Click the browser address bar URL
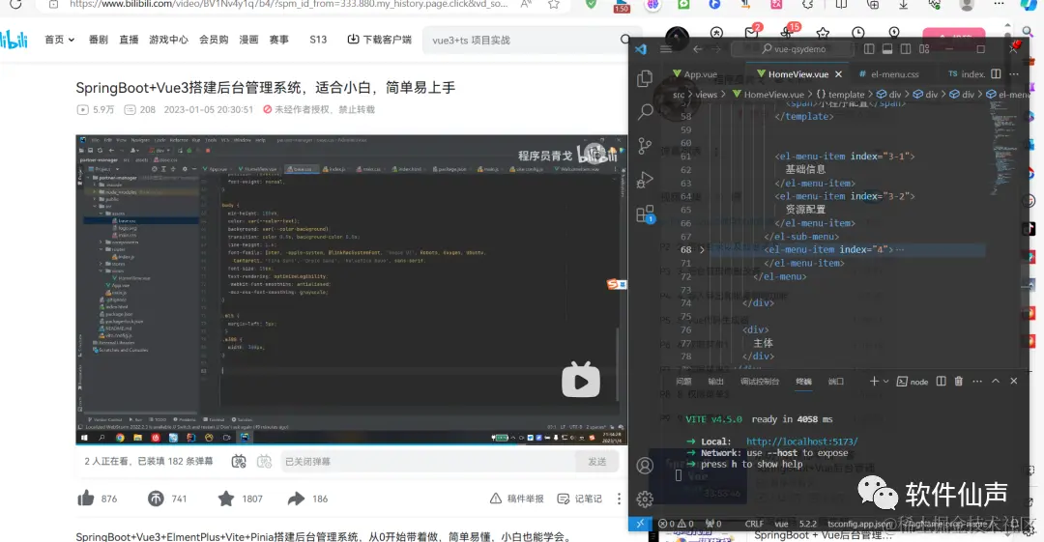 (x=288, y=4)
